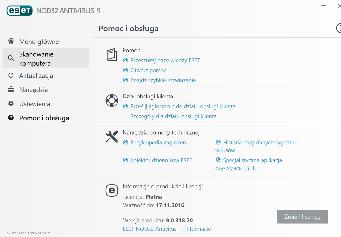Image resolution: width=341 pixels, height=237 pixels.
Task: Click the external link icon before Znajdź szybkie rozwiązanie
Action: pos(125,80)
